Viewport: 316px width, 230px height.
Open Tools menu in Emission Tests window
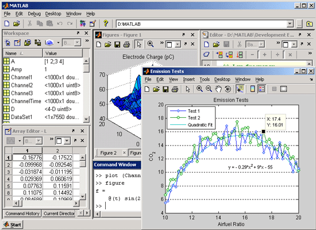205,79
